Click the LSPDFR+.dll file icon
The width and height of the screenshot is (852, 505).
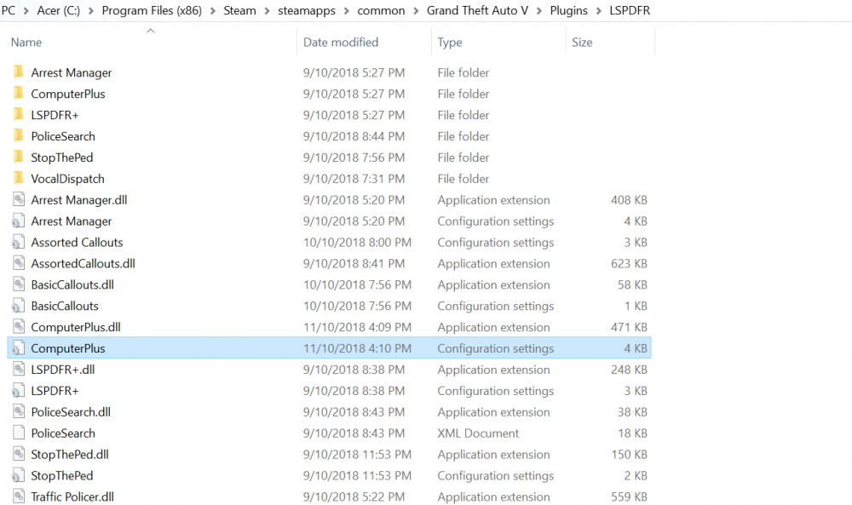[19, 370]
